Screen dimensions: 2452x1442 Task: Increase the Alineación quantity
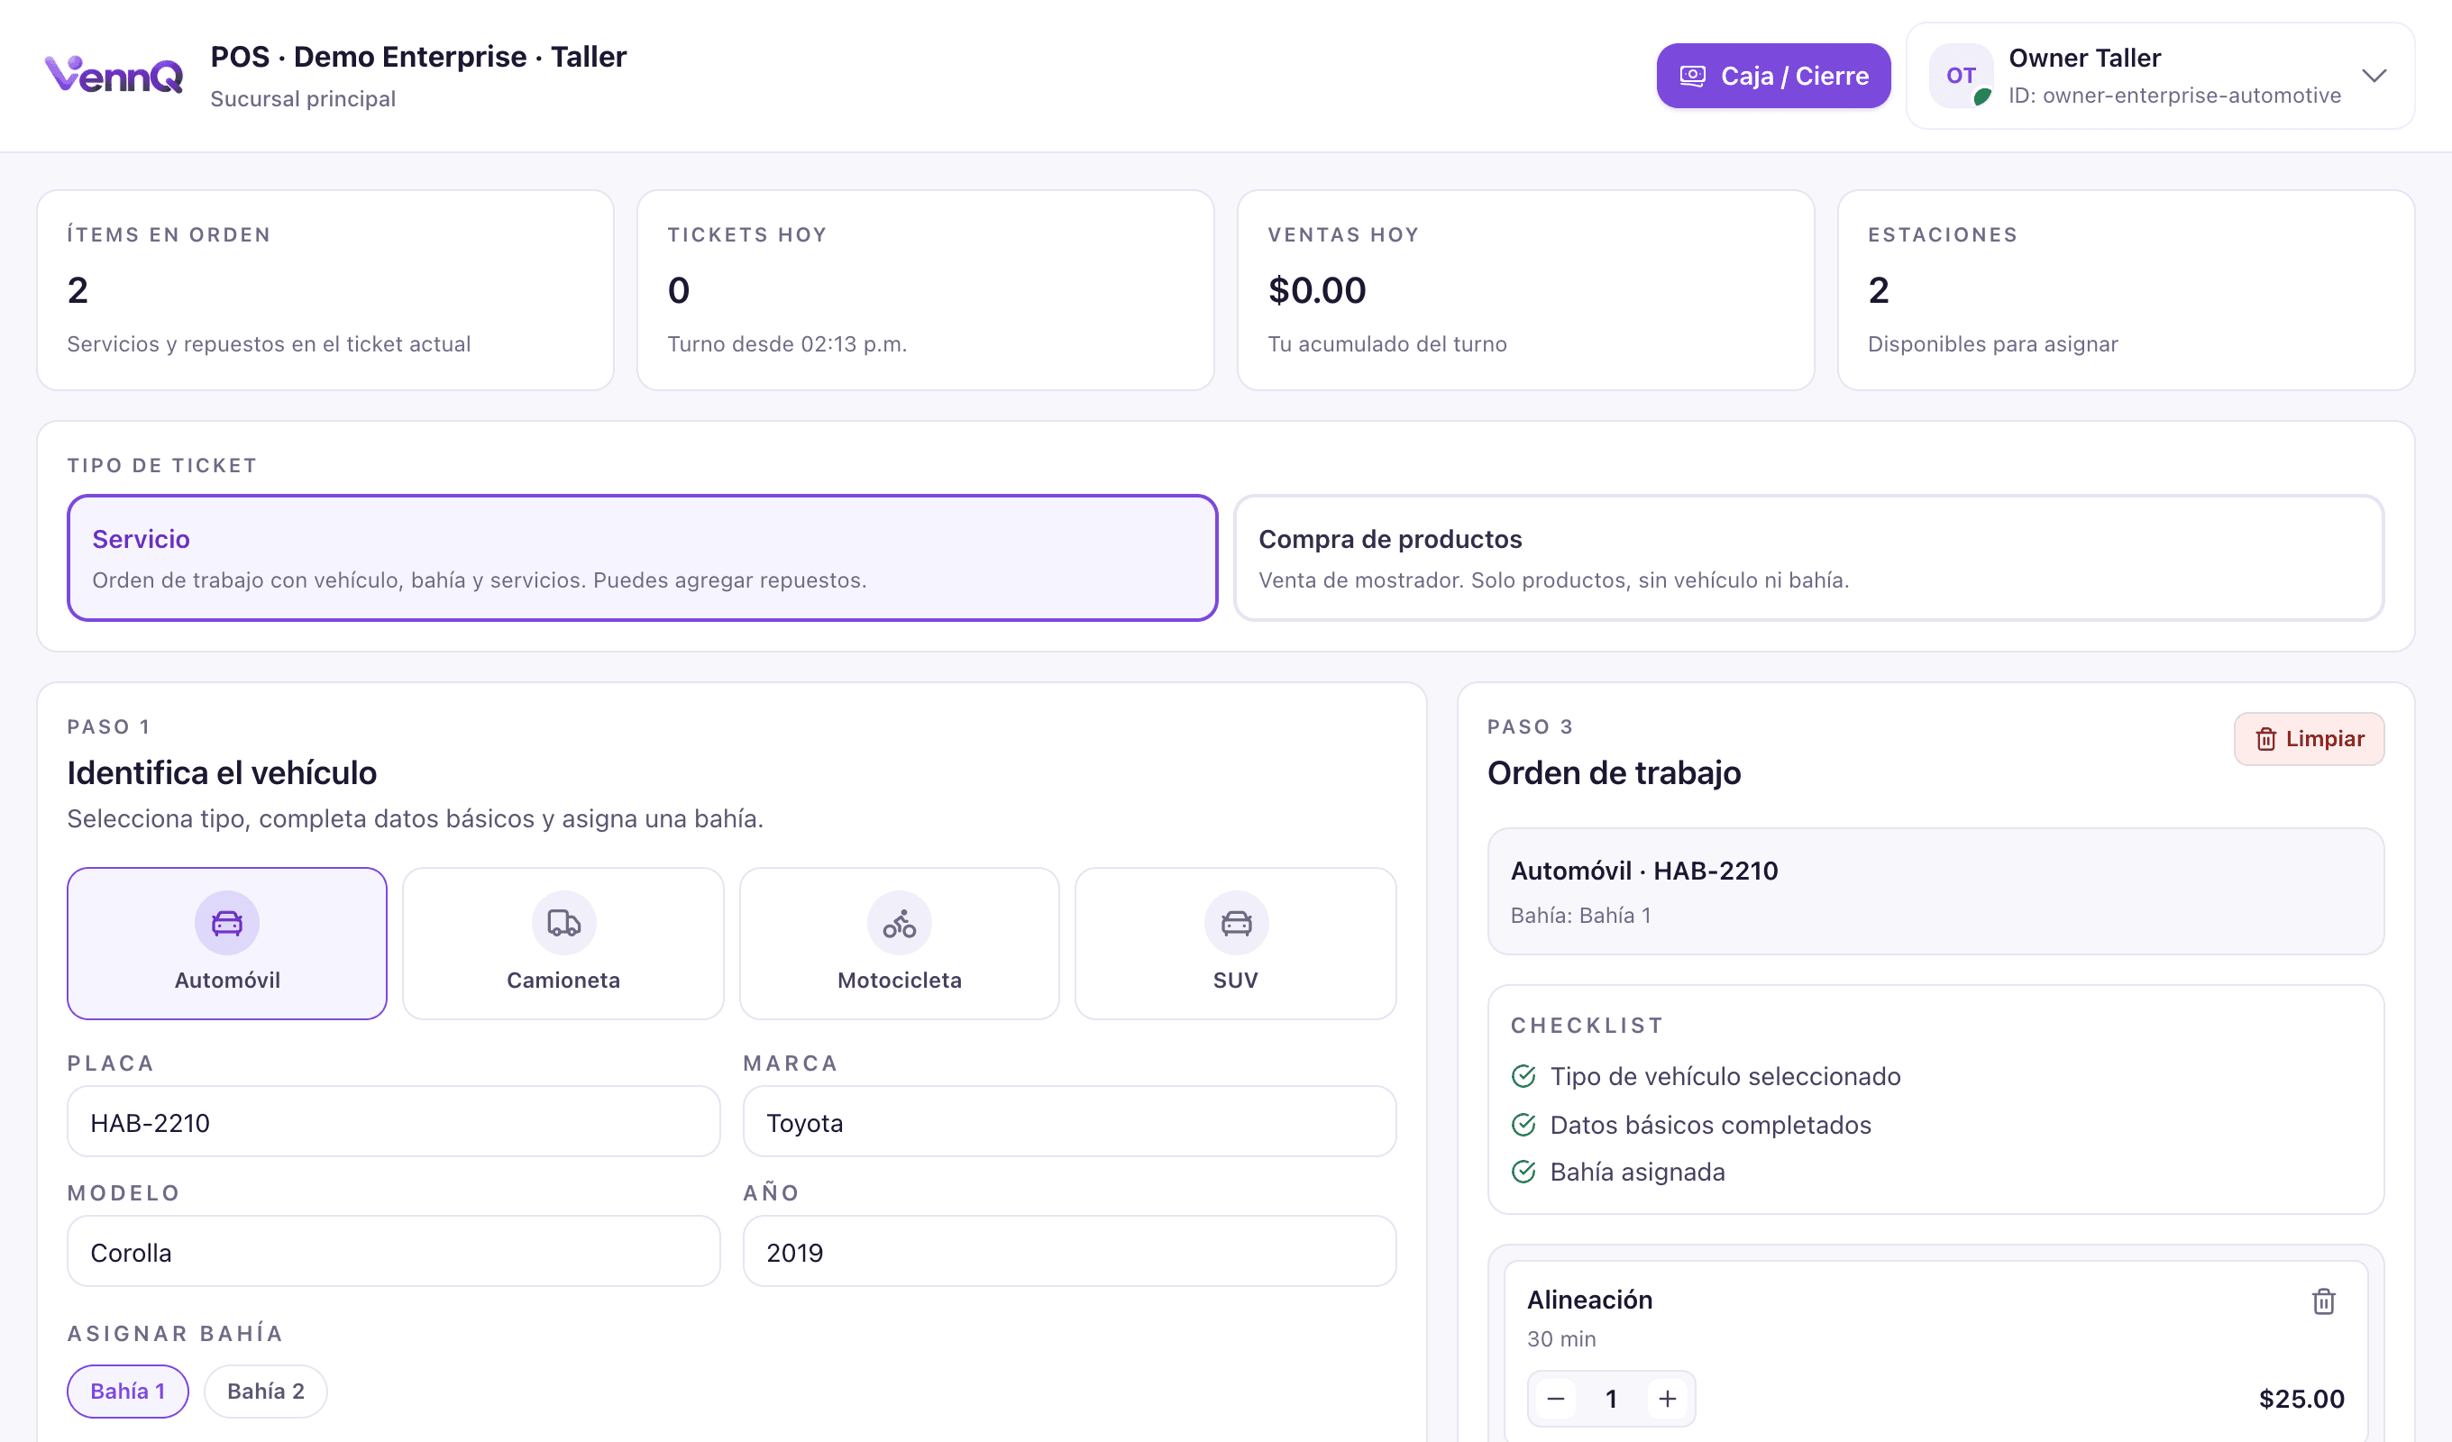(1668, 1398)
